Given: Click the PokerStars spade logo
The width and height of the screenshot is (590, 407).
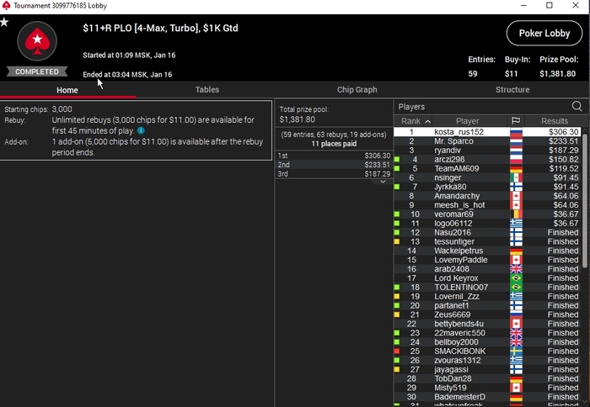Looking at the screenshot, I should 37,41.
